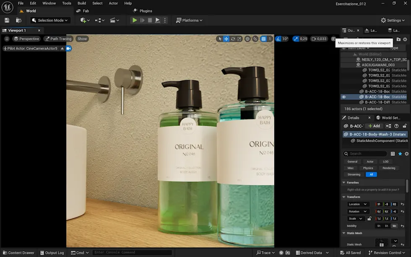Open the property matrix table icon
This screenshot has width=411, height=257.
click(393, 154)
